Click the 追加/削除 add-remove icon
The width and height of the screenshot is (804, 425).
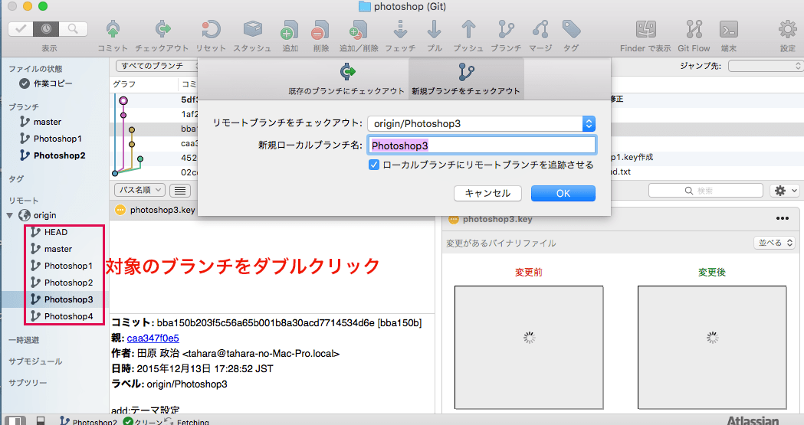tap(359, 30)
